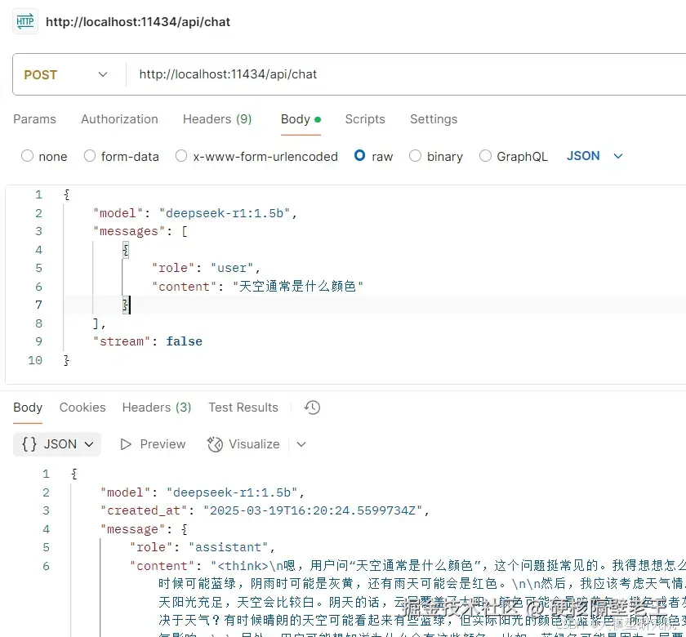Click line number 10 in request editor
Viewport: 686px width, 637px height.
pos(35,360)
